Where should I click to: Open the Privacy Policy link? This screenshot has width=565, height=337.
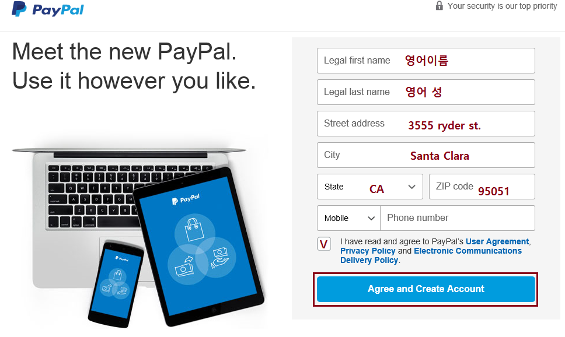(368, 251)
